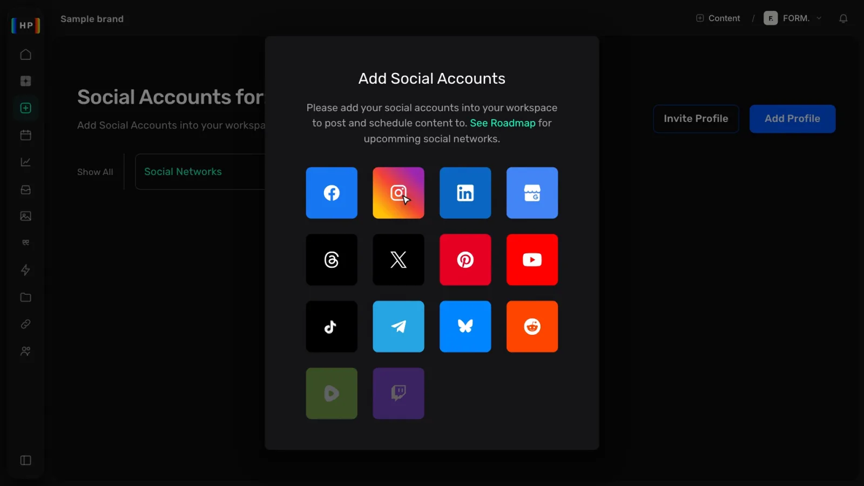The width and height of the screenshot is (864, 486).
Task: Open the media image library
Action: point(25,216)
